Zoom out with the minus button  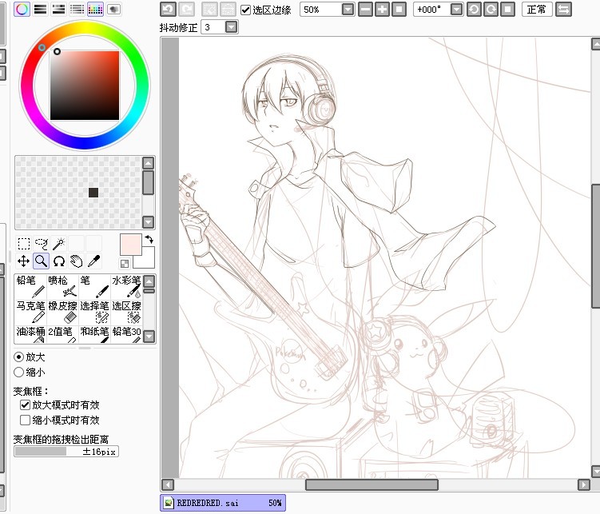(365, 9)
